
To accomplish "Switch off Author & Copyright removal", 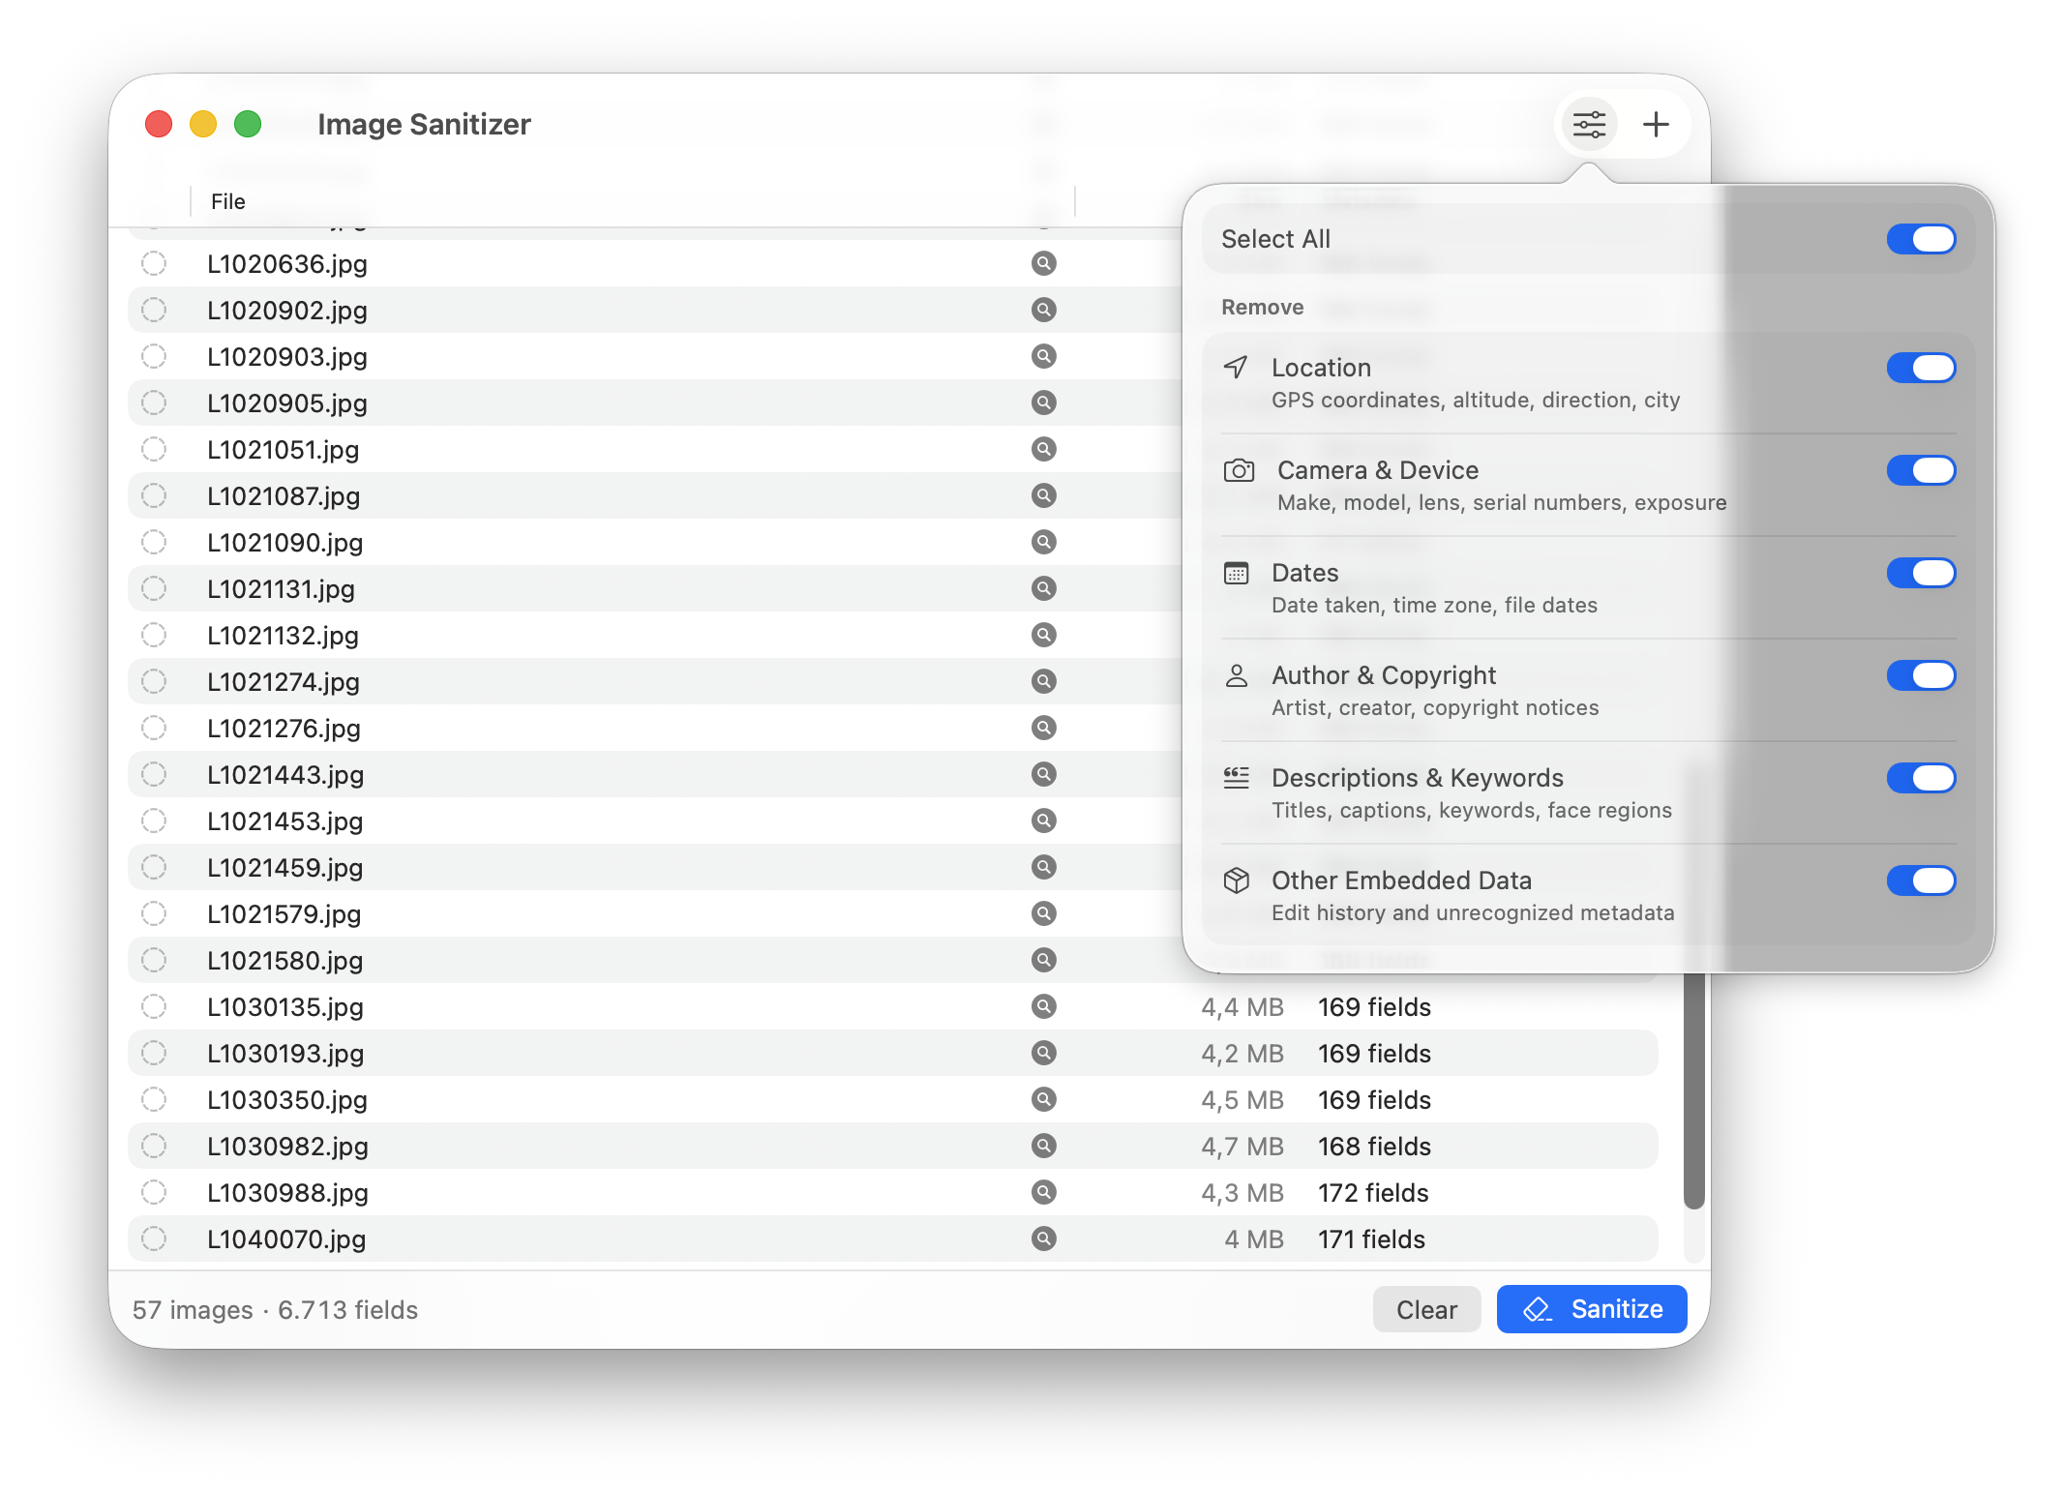I will 1921,675.
